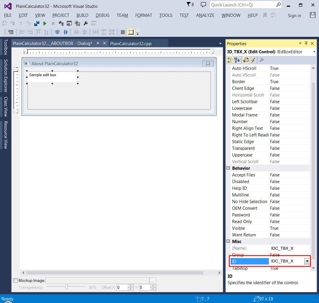Pin the Properties panel
This screenshot has height=303, width=319.
coord(306,43)
